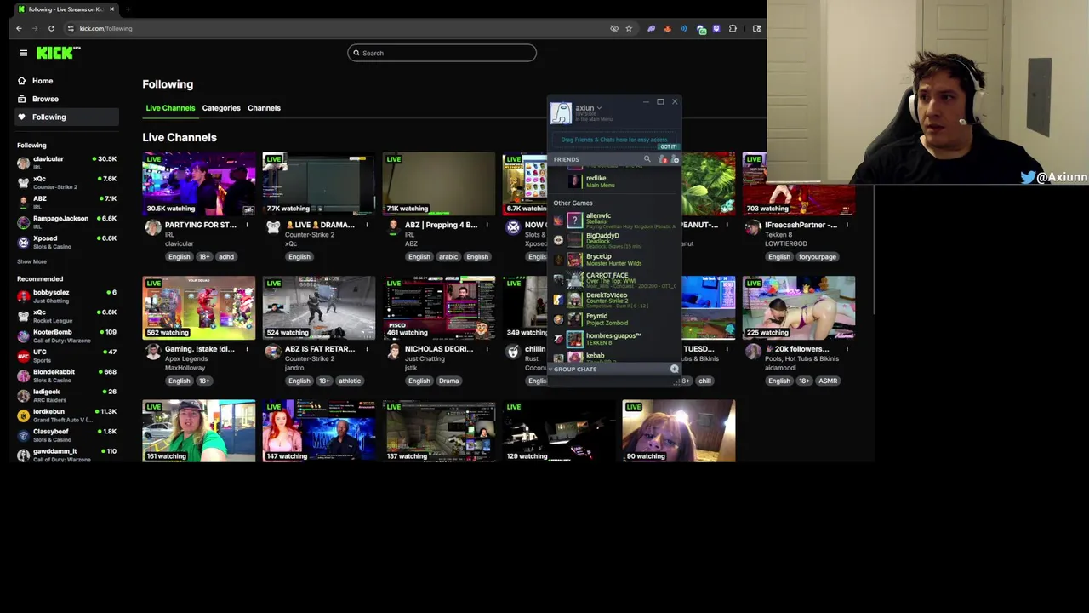
Task: Expand Show More under Following list
Action: (31, 261)
